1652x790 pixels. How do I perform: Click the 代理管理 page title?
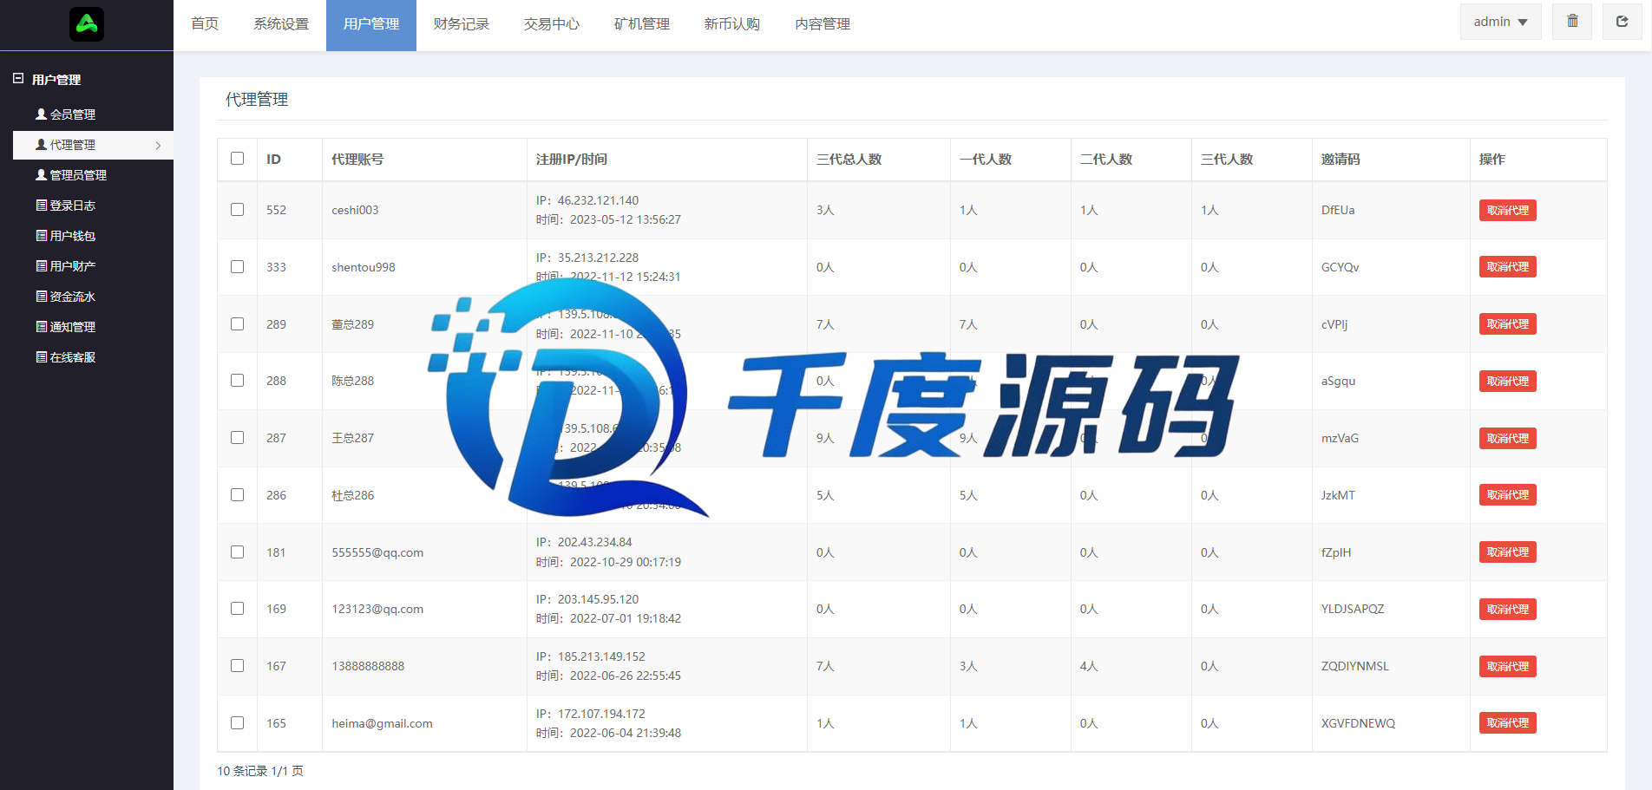[x=257, y=100]
